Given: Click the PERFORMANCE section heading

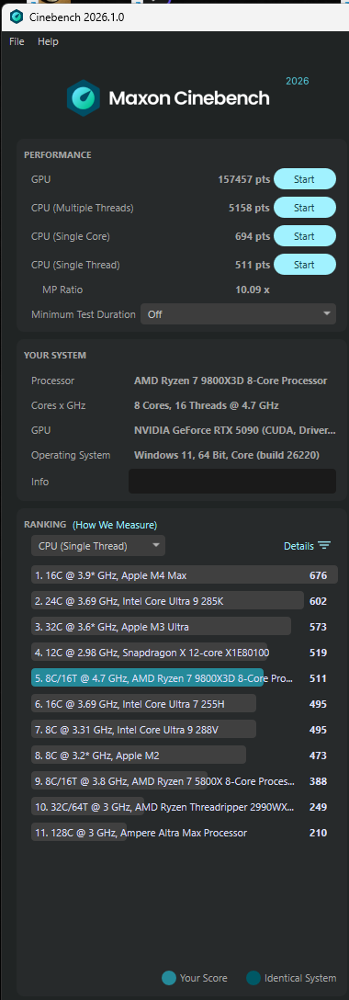Looking at the screenshot, I should point(57,155).
